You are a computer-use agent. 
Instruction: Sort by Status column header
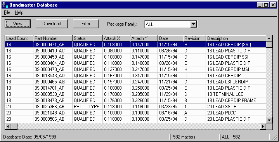(87, 38)
